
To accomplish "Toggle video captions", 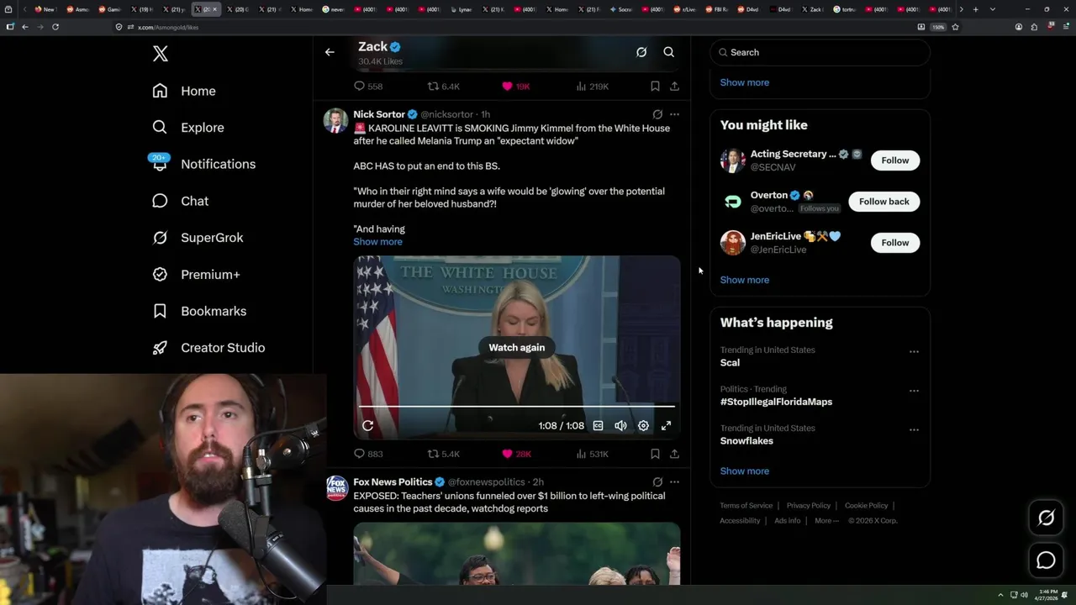I will coord(598,426).
